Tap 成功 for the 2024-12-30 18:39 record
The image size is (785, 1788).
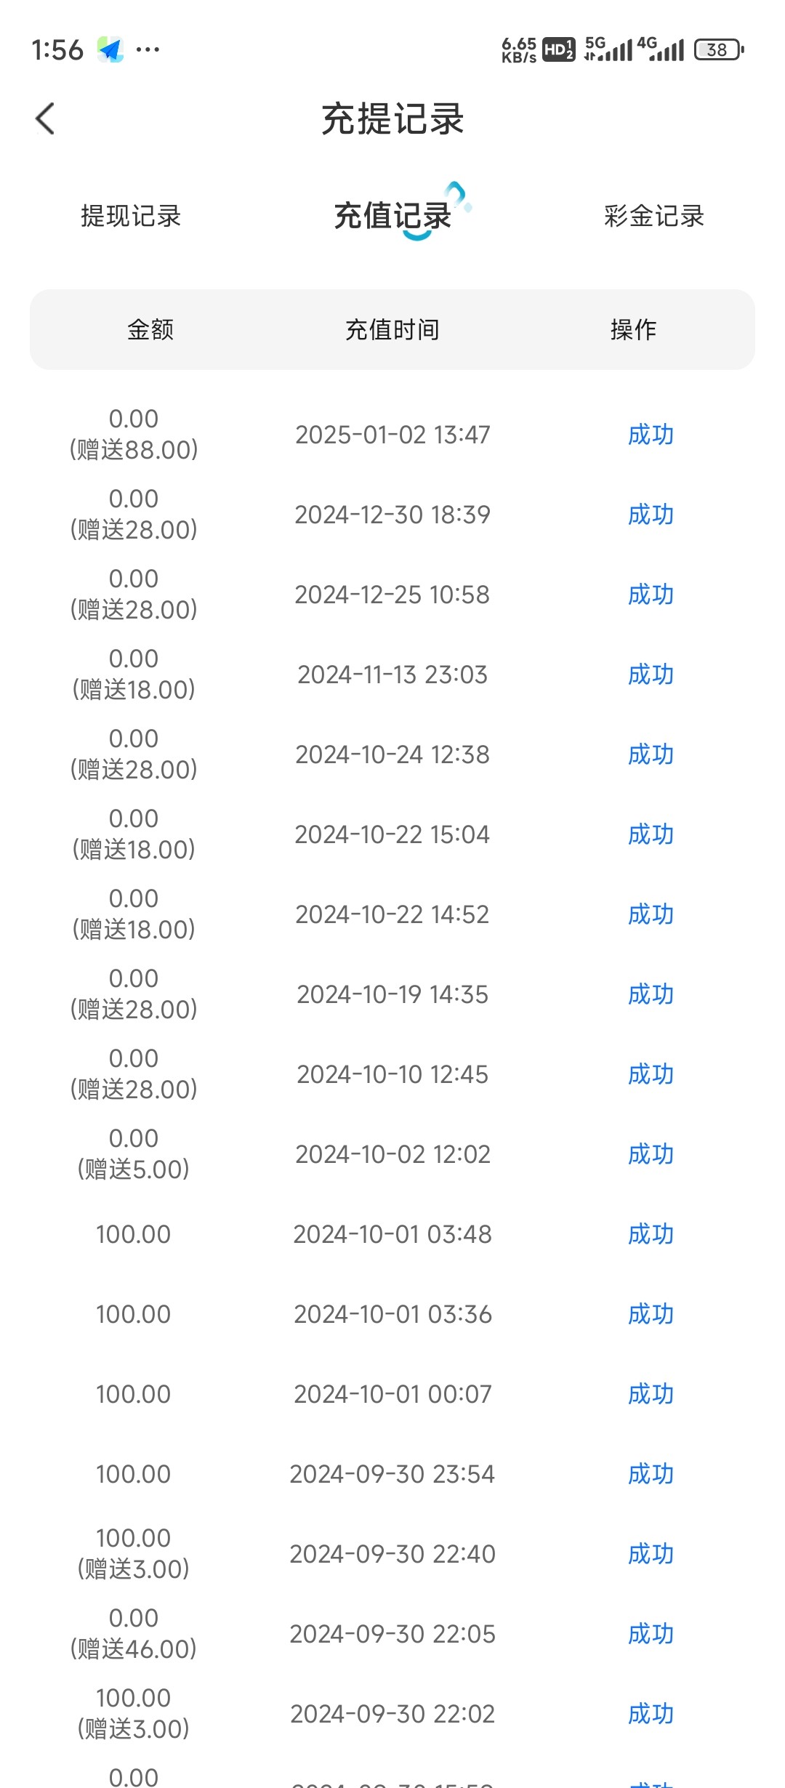(x=651, y=515)
